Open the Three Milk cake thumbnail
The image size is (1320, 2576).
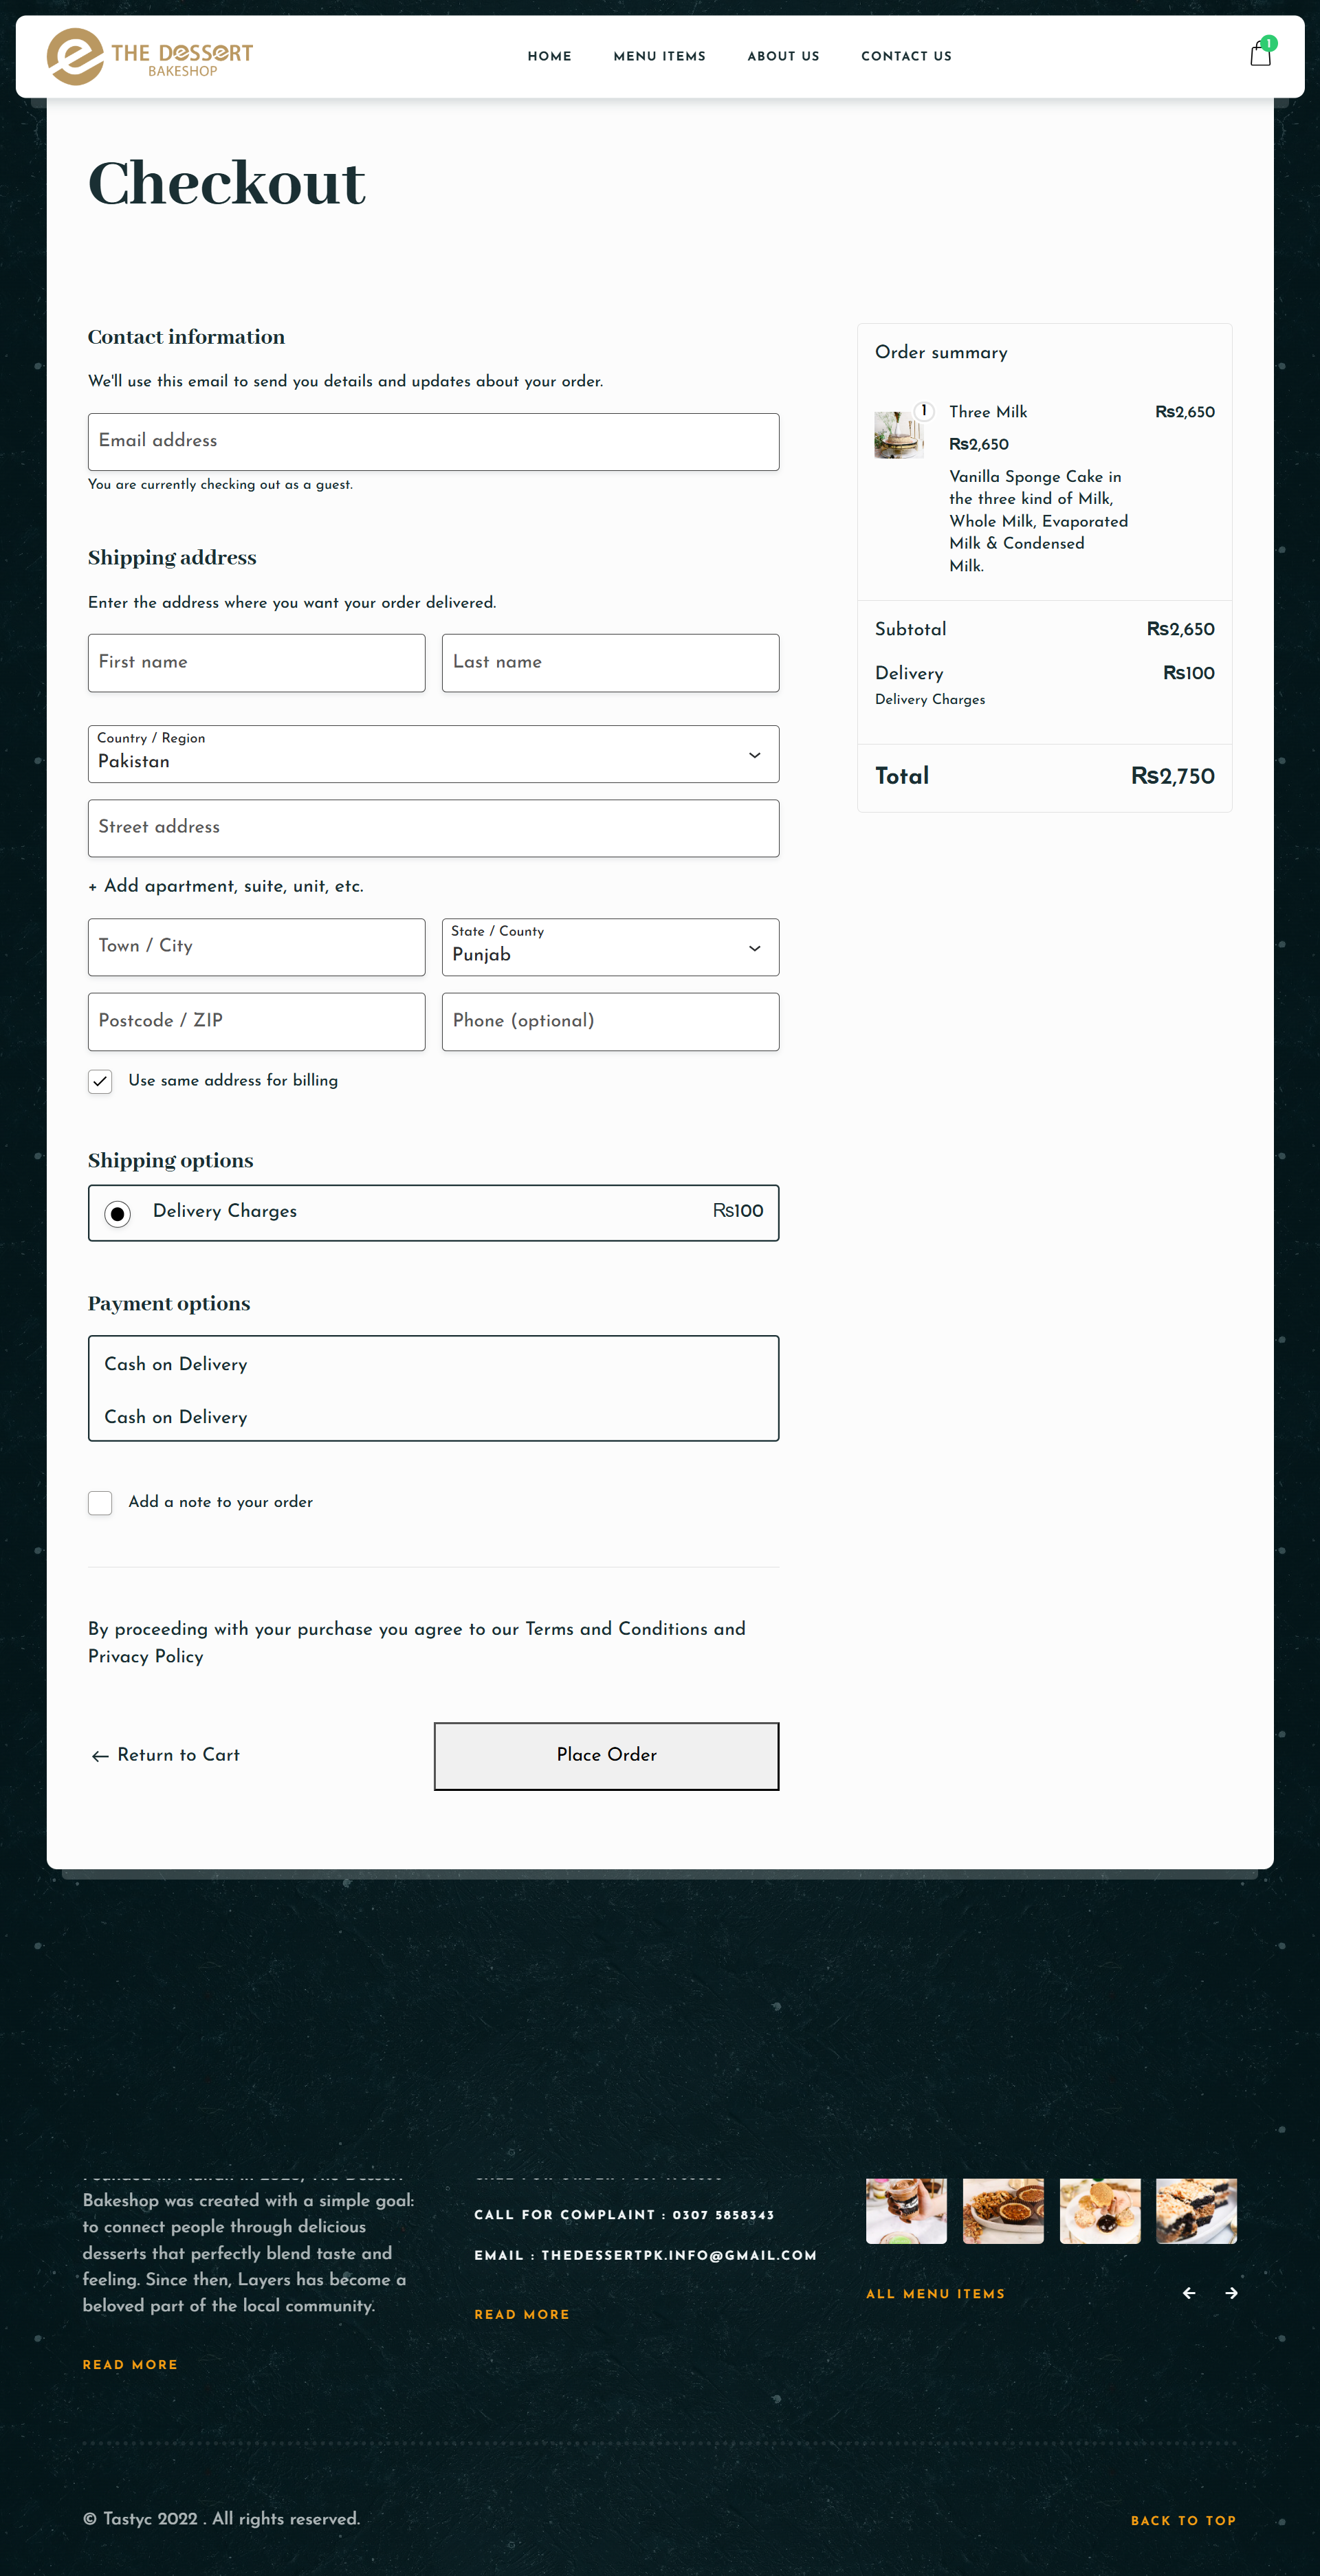coord(898,435)
